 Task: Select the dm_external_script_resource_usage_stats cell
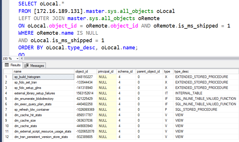point(43,131)
